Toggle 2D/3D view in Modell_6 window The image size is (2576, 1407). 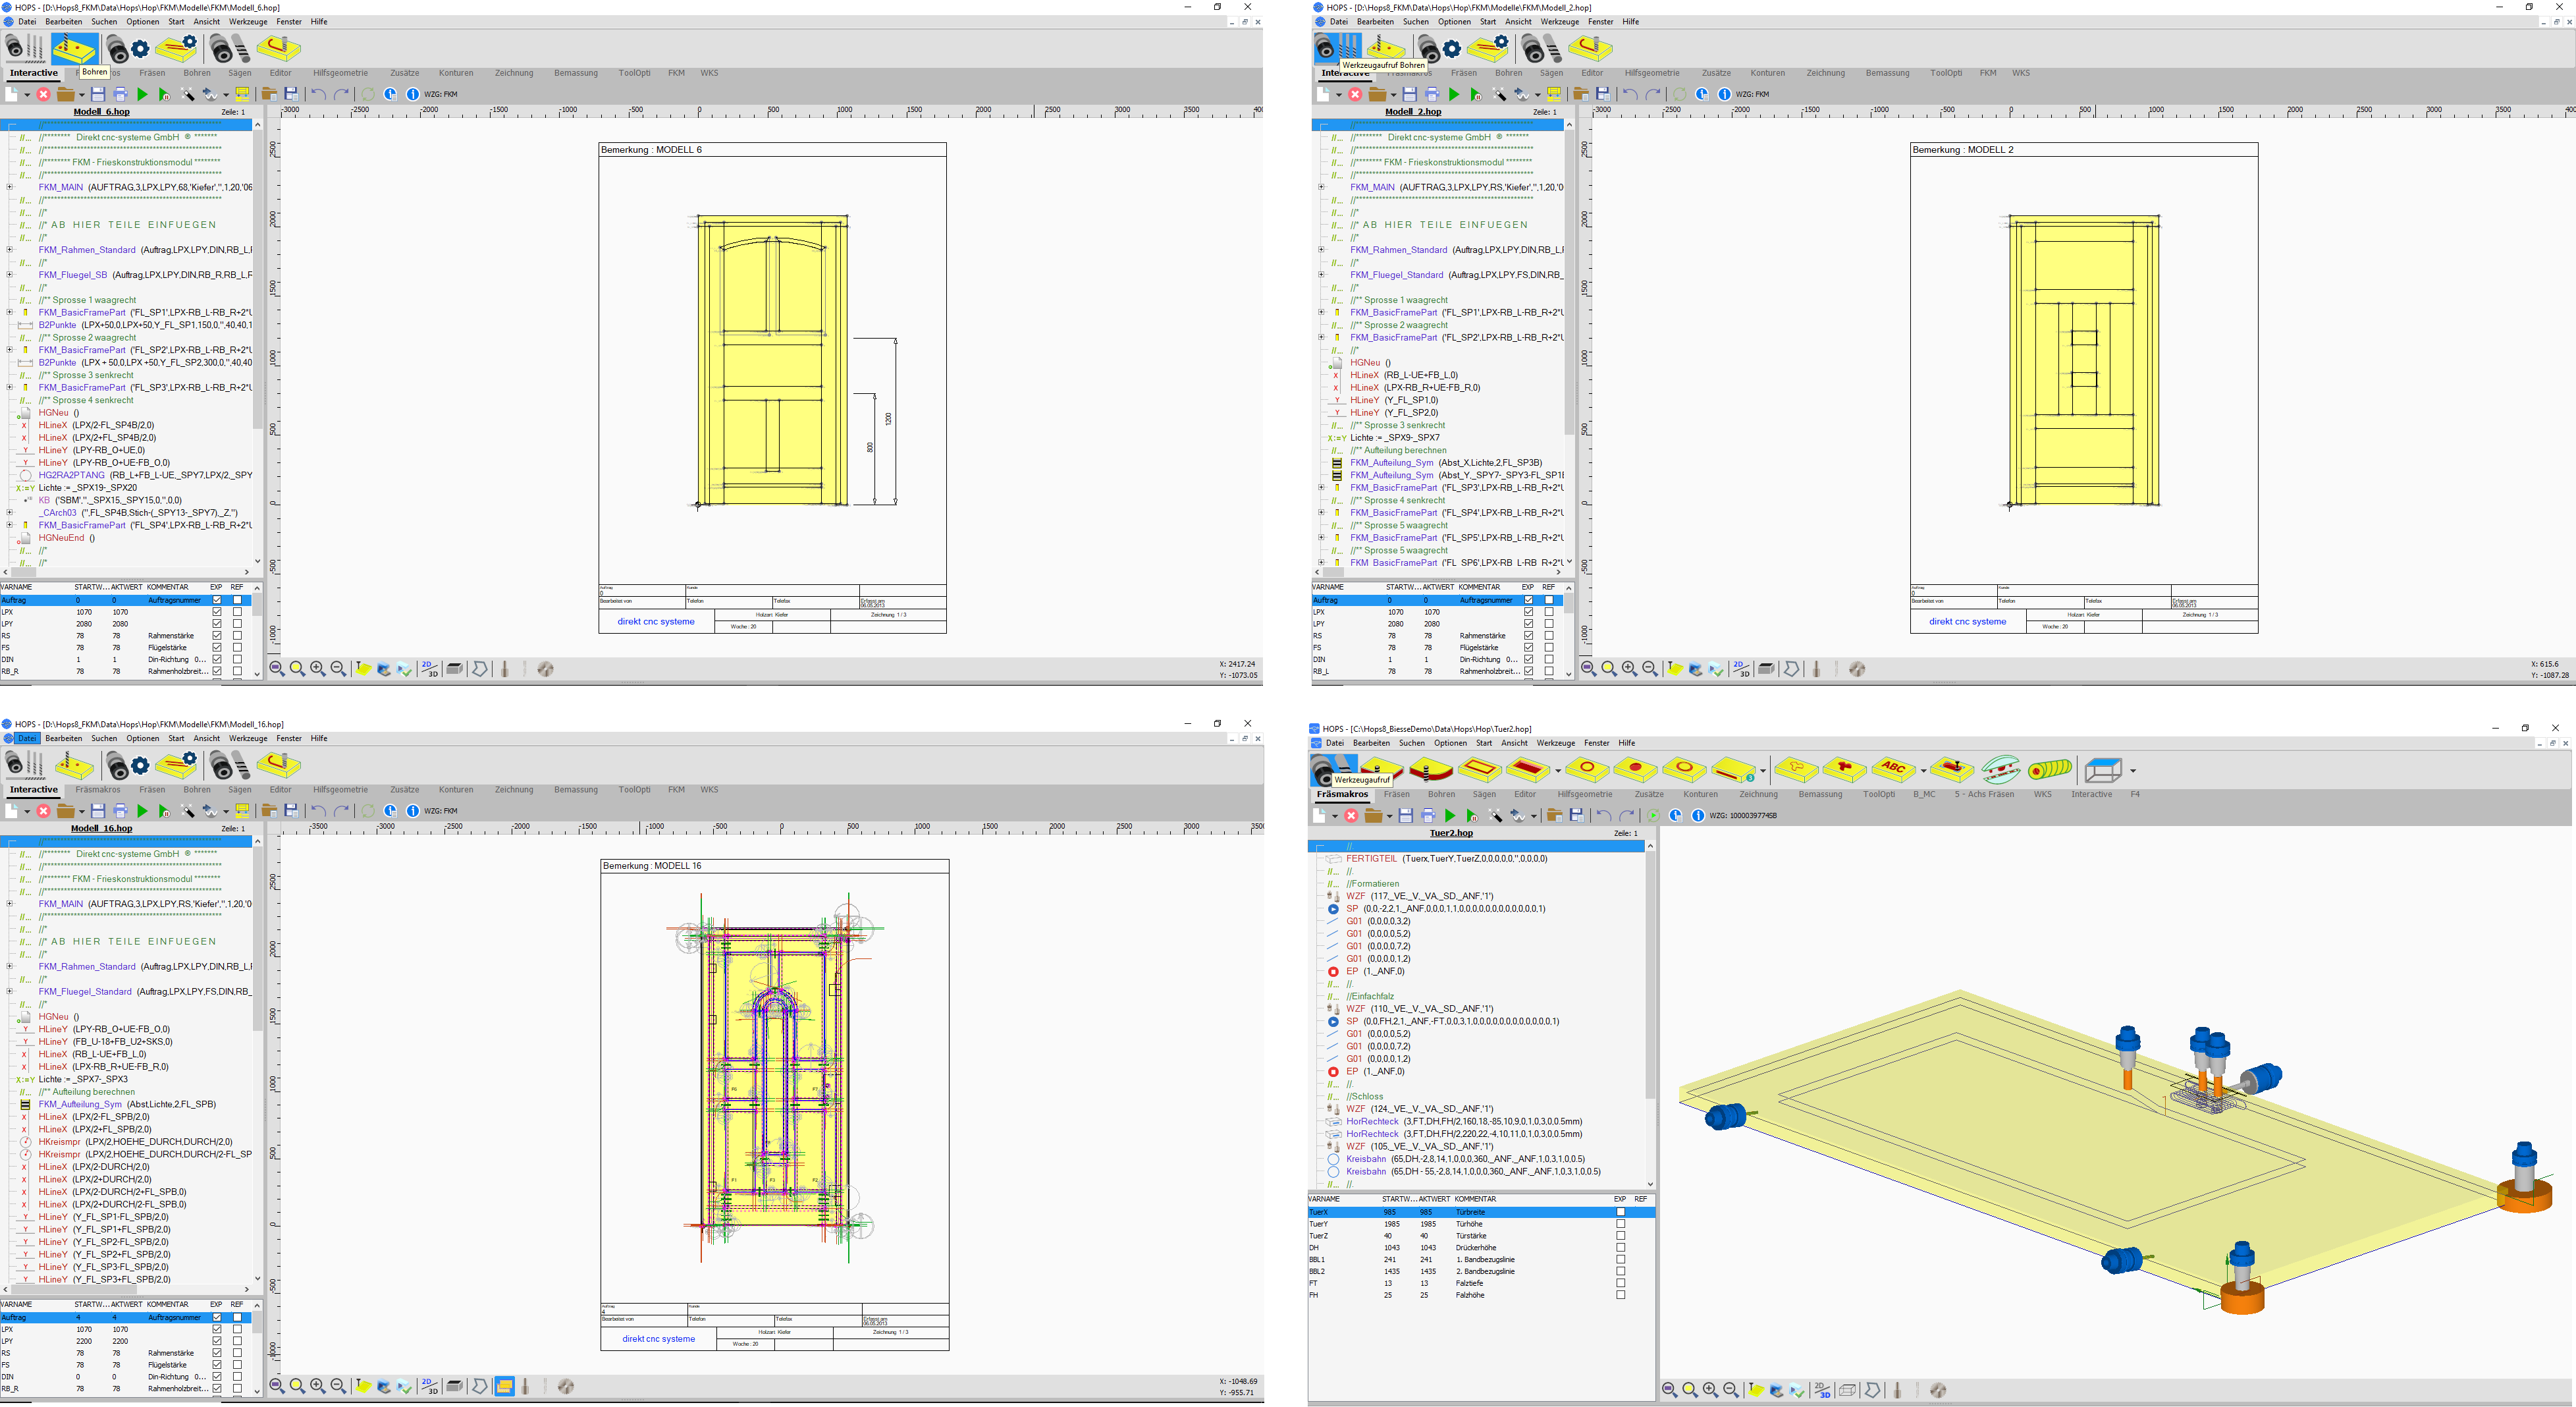click(x=430, y=669)
